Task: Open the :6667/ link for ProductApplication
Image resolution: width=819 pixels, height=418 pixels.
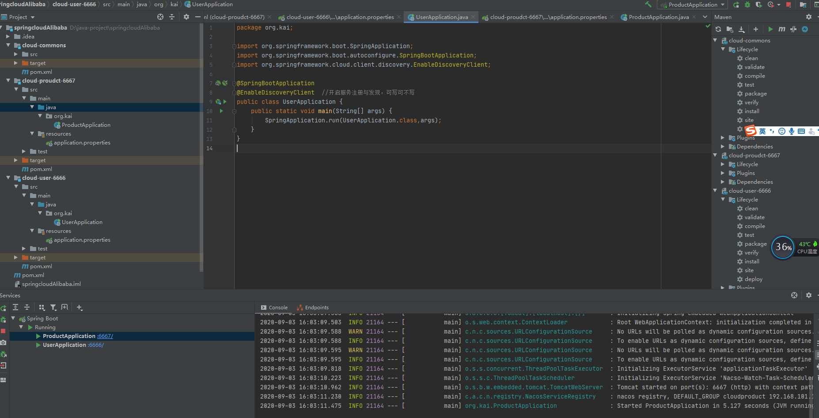Action: (105, 336)
